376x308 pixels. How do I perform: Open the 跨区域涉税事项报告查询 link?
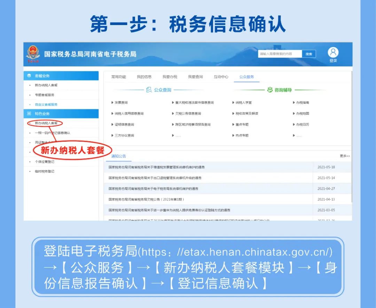click(x=193, y=125)
